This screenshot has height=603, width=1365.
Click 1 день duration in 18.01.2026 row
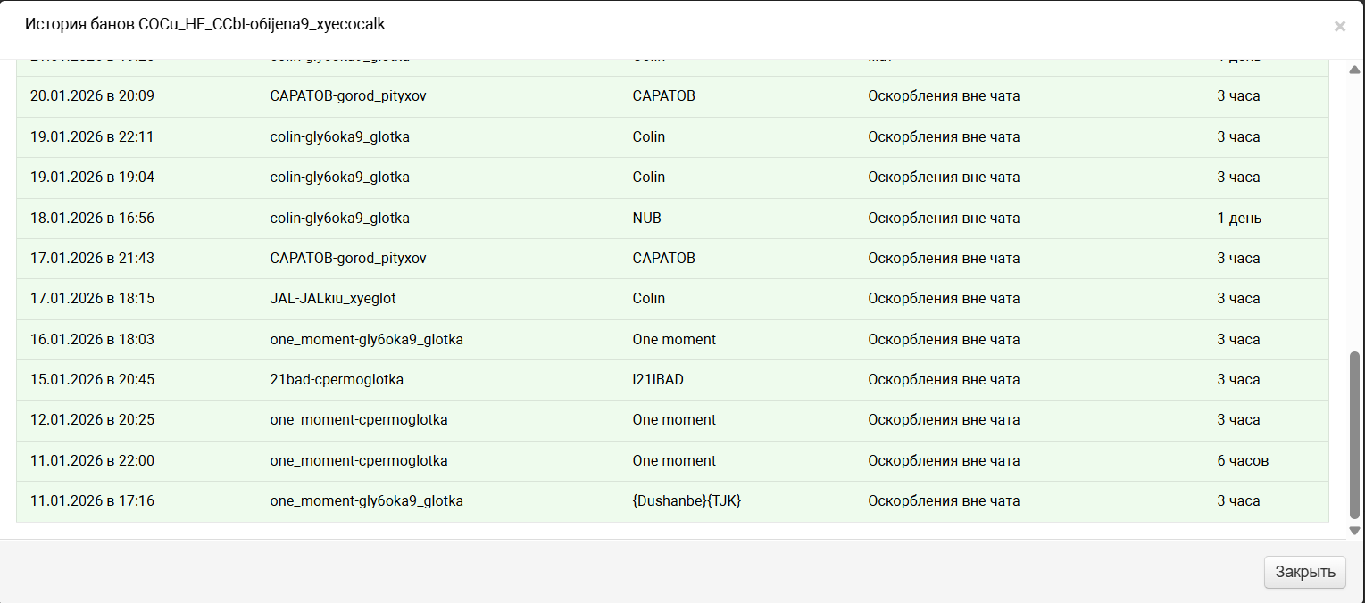pyautogui.click(x=1239, y=219)
